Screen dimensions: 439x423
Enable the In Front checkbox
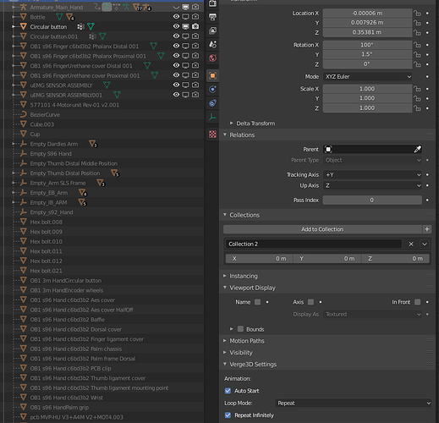(x=417, y=302)
